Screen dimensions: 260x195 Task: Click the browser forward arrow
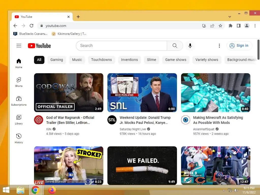pos(23,26)
